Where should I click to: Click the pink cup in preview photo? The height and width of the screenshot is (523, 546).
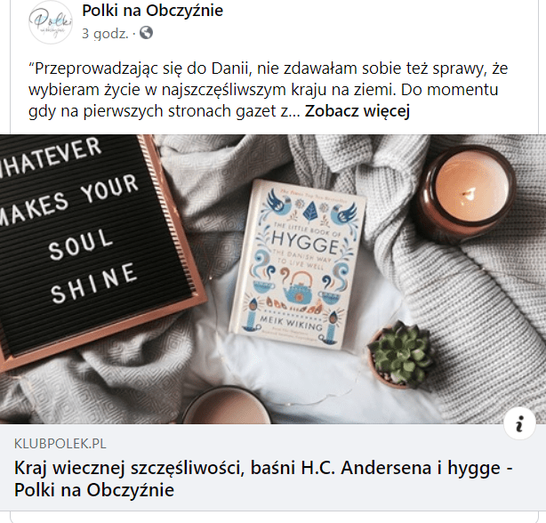(227, 406)
